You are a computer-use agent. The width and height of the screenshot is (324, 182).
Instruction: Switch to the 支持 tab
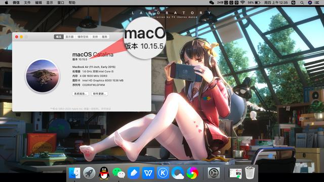95,37
